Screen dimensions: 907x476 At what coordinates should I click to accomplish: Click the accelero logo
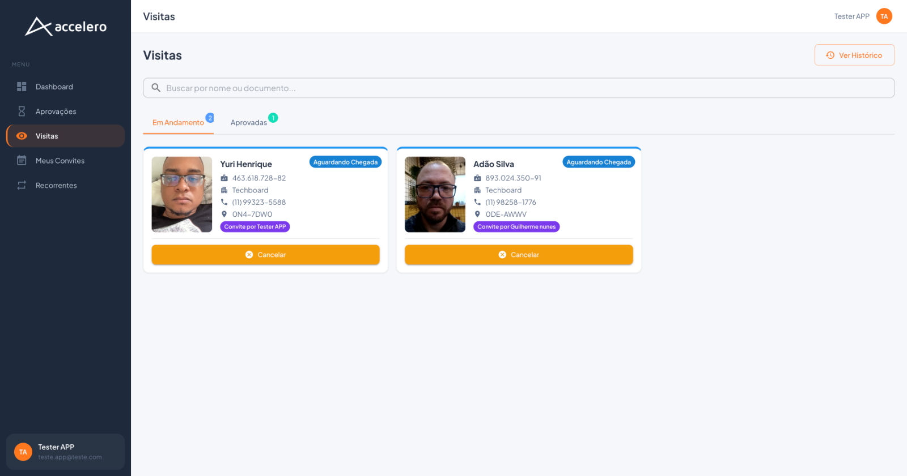coord(66,27)
